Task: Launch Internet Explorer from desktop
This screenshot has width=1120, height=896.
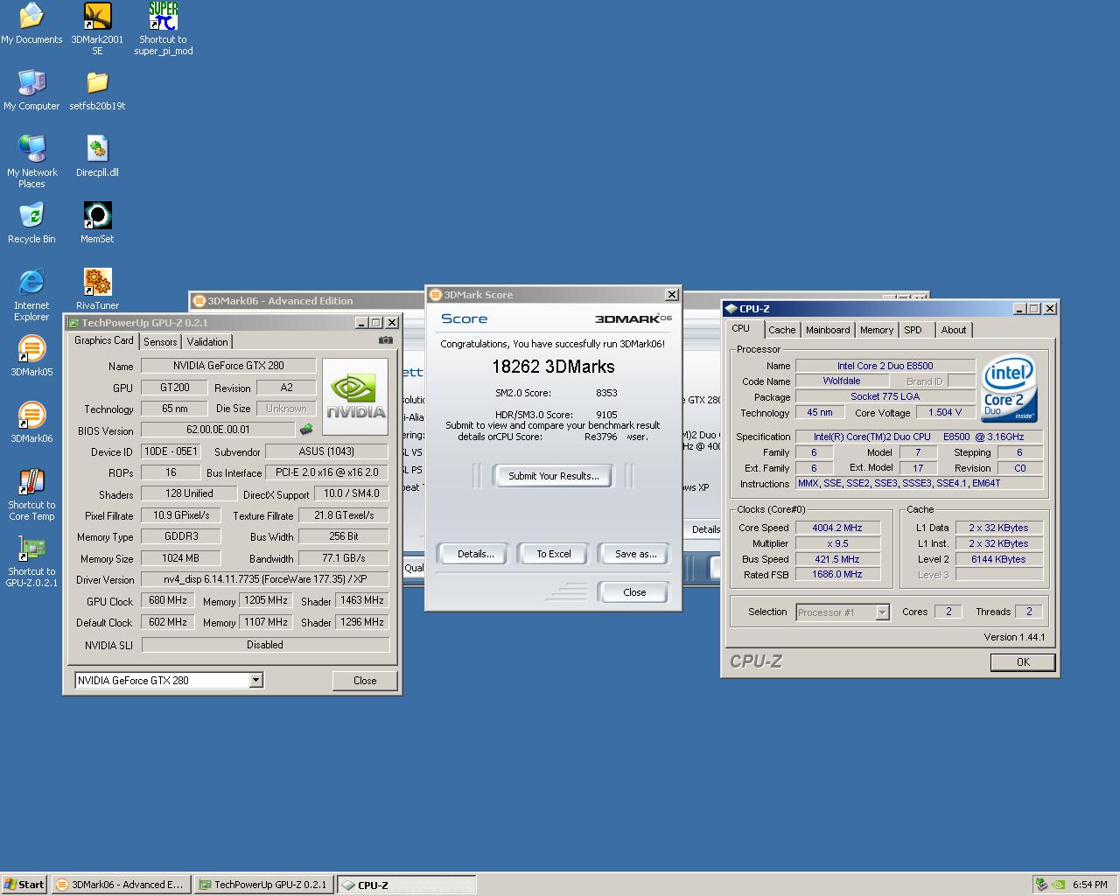Action: (x=31, y=295)
